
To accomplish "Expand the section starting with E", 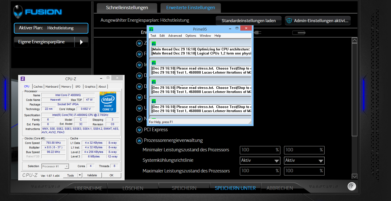I will pyautogui.click(x=139, y=97).
